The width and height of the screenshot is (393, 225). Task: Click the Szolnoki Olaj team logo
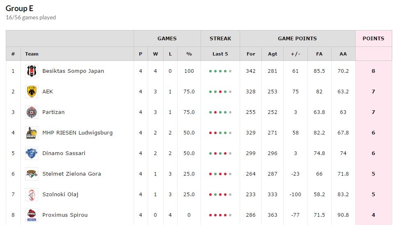point(32,195)
